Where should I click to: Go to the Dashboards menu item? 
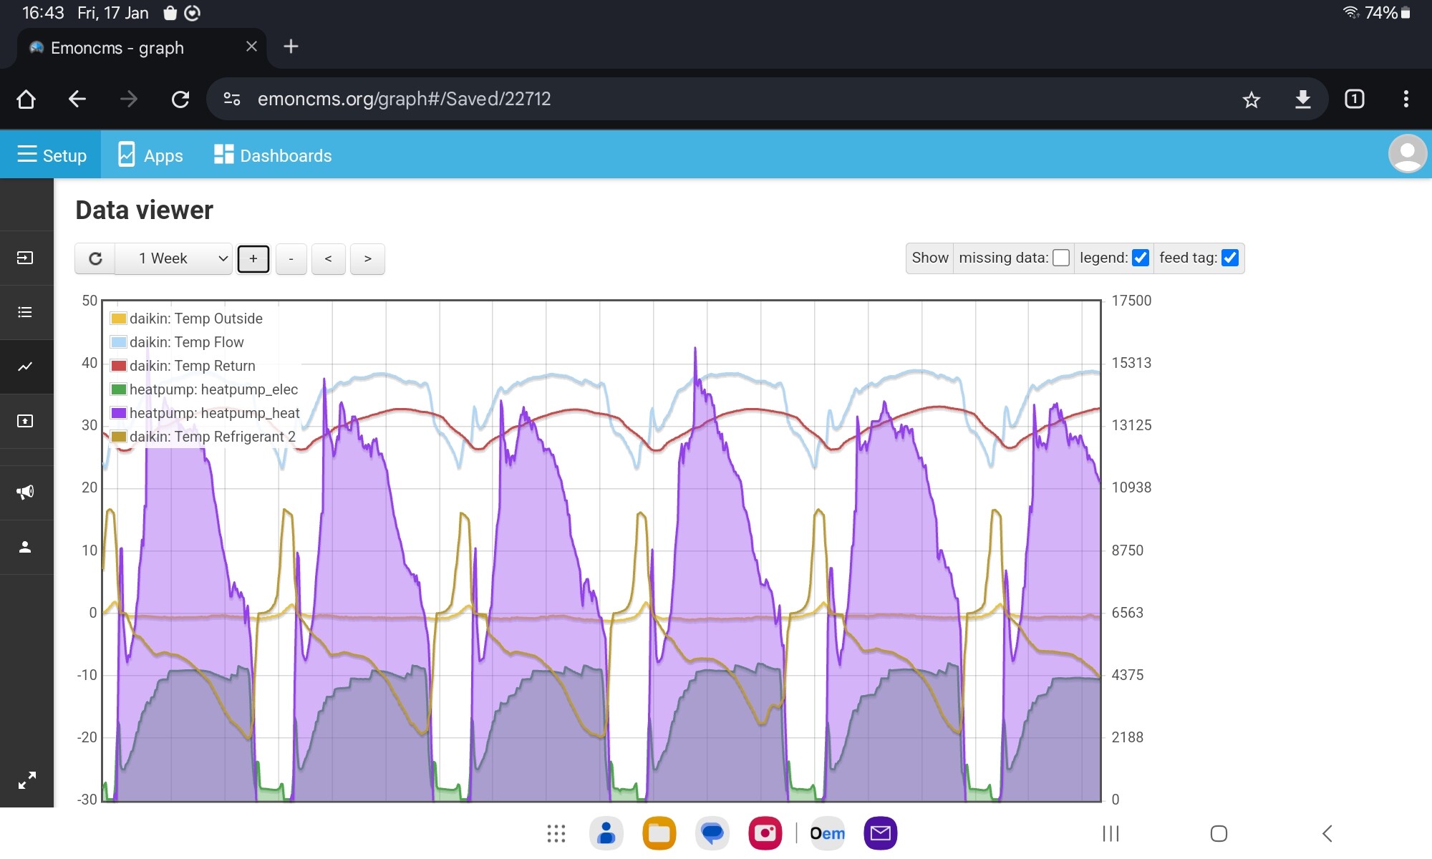[273, 155]
